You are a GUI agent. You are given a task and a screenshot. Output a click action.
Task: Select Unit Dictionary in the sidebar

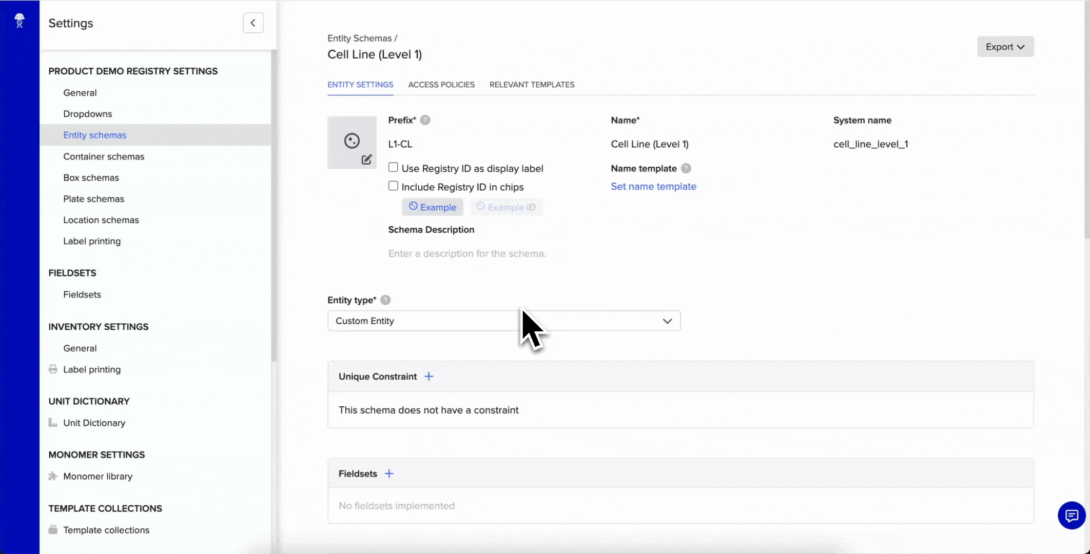click(x=94, y=423)
